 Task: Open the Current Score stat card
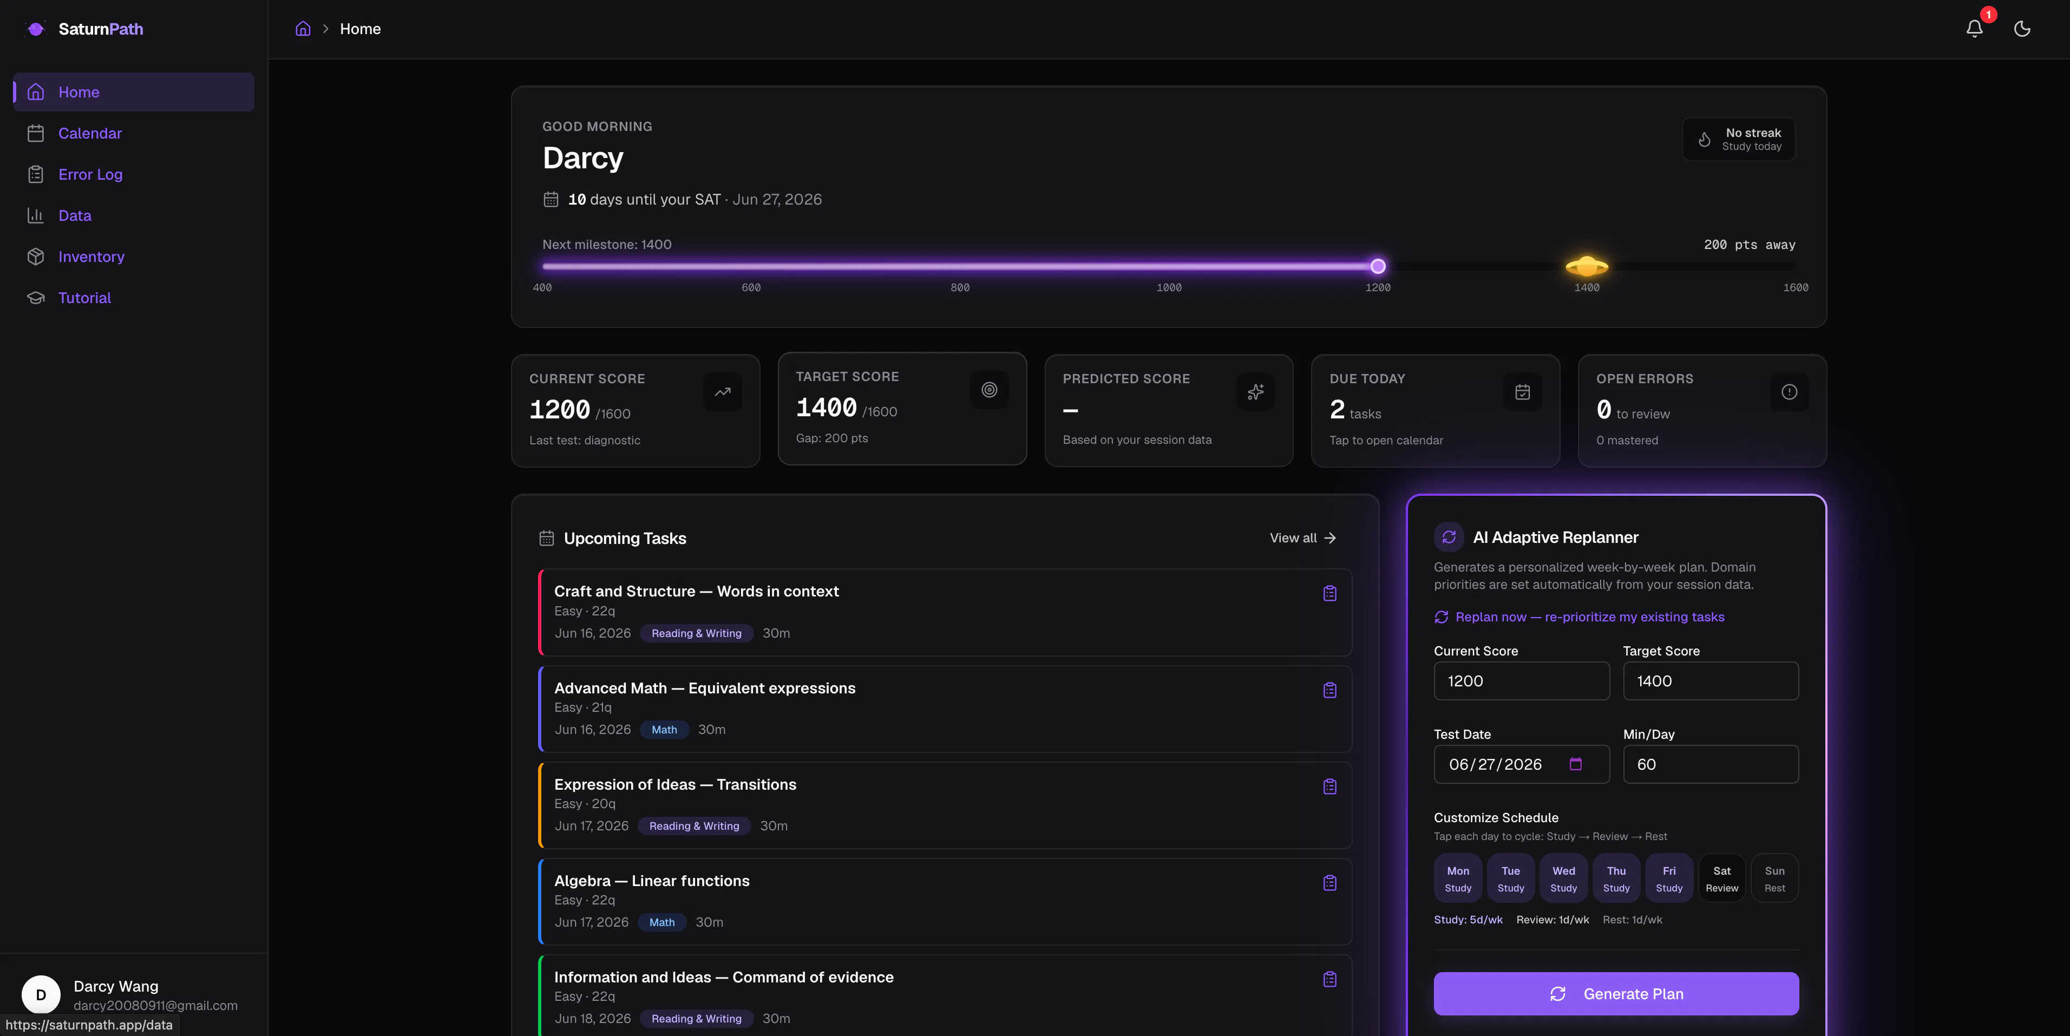(x=636, y=411)
